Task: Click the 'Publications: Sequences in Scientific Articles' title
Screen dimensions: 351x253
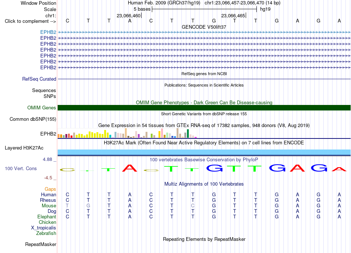Action: pos(204,85)
